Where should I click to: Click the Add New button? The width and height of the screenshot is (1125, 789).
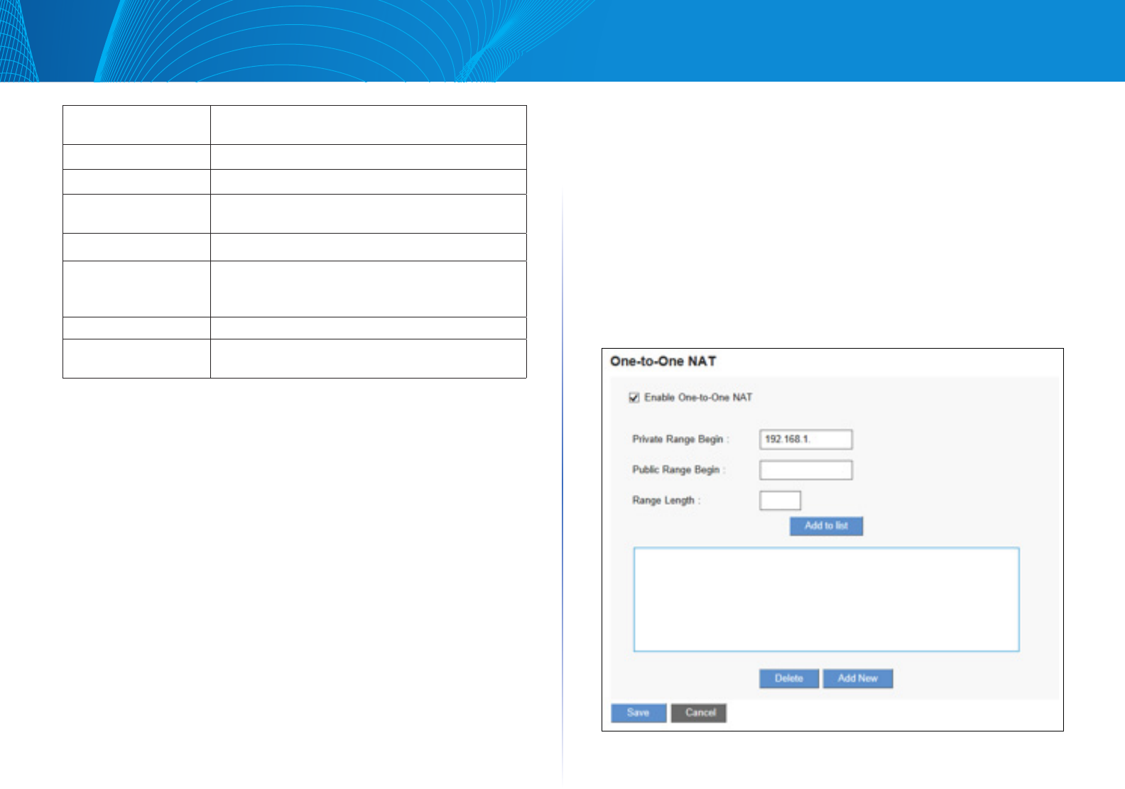(857, 679)
